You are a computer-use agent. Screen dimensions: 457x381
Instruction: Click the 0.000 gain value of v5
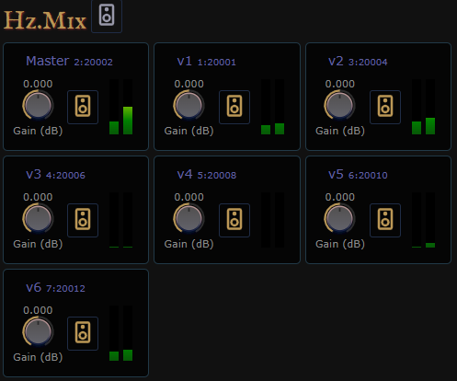click(x=340, y=197)
